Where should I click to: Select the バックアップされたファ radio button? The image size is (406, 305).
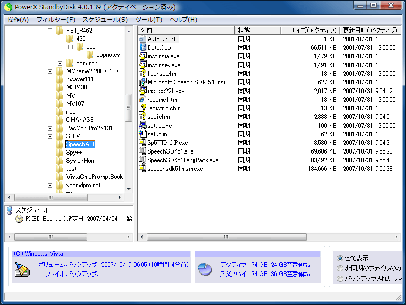click(340, 279)
